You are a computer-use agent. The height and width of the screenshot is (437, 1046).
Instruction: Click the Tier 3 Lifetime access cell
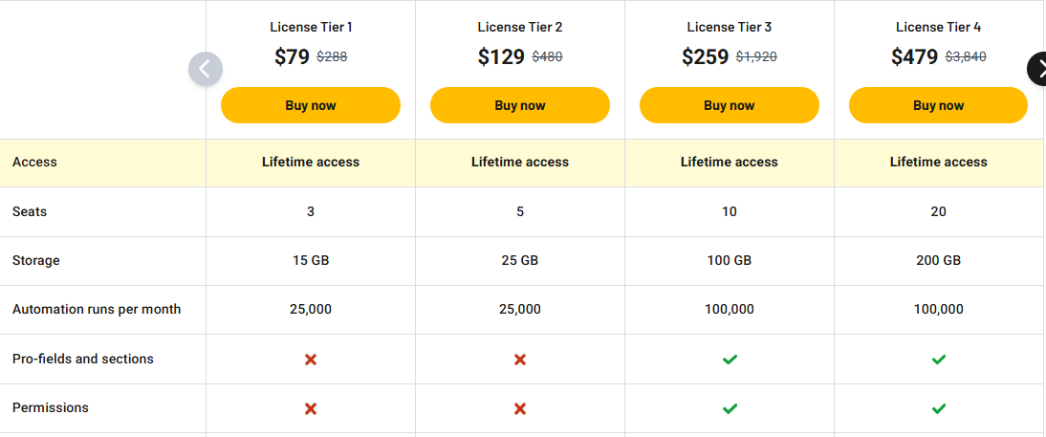[x=730, y=163]
